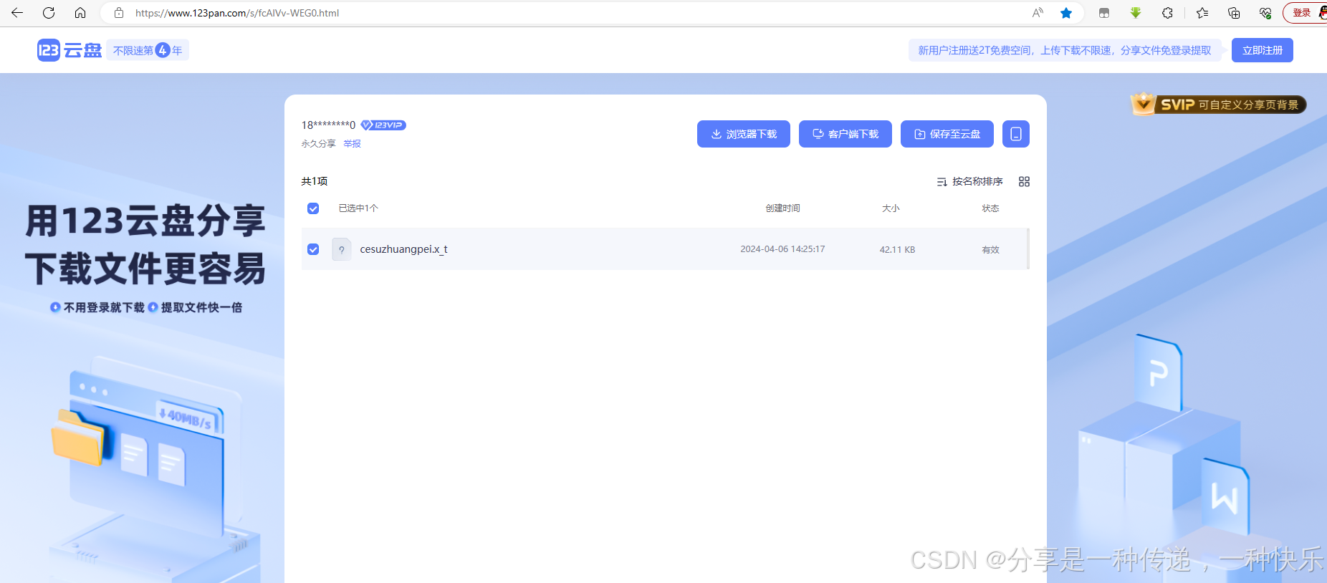Reload the page with the refresh icon
This screenshot has height=583, width=1327.
coord(49,13)
